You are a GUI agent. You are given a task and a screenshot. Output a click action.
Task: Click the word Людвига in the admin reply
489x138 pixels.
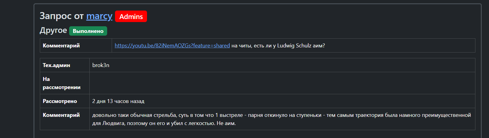114,123
